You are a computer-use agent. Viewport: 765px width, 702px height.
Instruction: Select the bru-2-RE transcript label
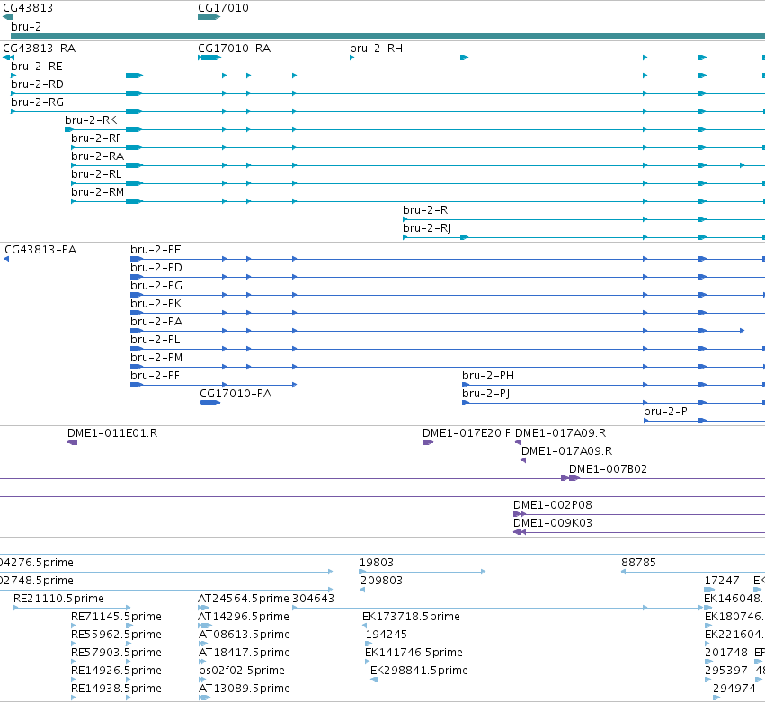click(x=37, y=67)
